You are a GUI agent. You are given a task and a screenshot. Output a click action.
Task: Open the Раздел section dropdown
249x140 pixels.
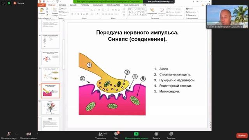pyautogui.click(x=63, y=15)
